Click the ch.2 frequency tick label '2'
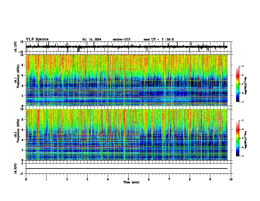 coord(23,150)
